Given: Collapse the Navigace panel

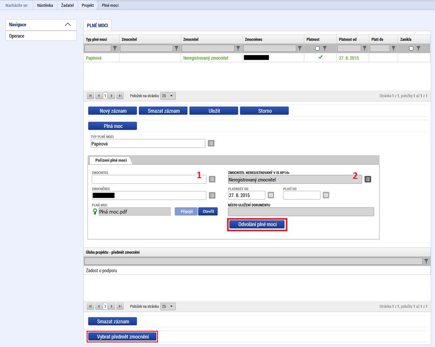Looking at the screenshot, I should coord(68,25).
